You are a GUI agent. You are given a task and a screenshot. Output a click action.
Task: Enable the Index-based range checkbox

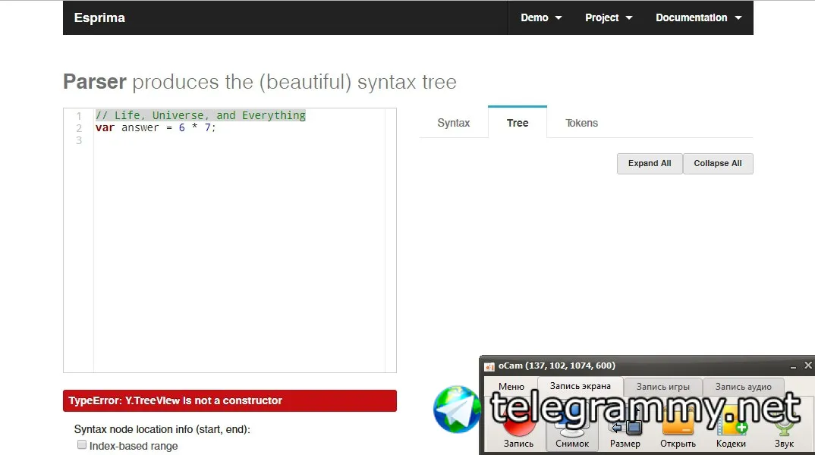(82, 444)
